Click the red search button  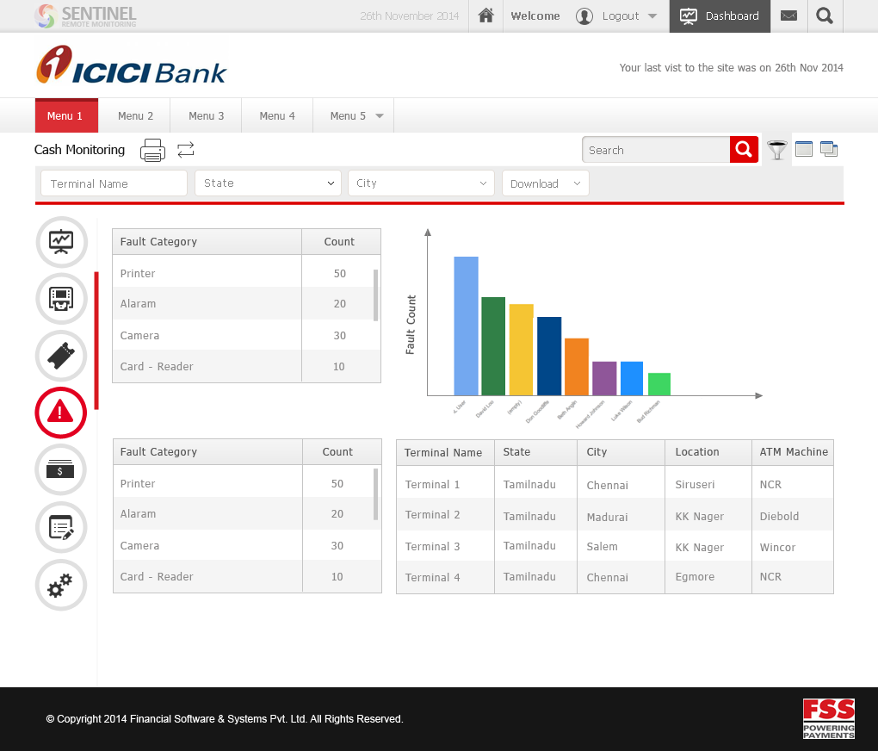[x=744, y=150]
